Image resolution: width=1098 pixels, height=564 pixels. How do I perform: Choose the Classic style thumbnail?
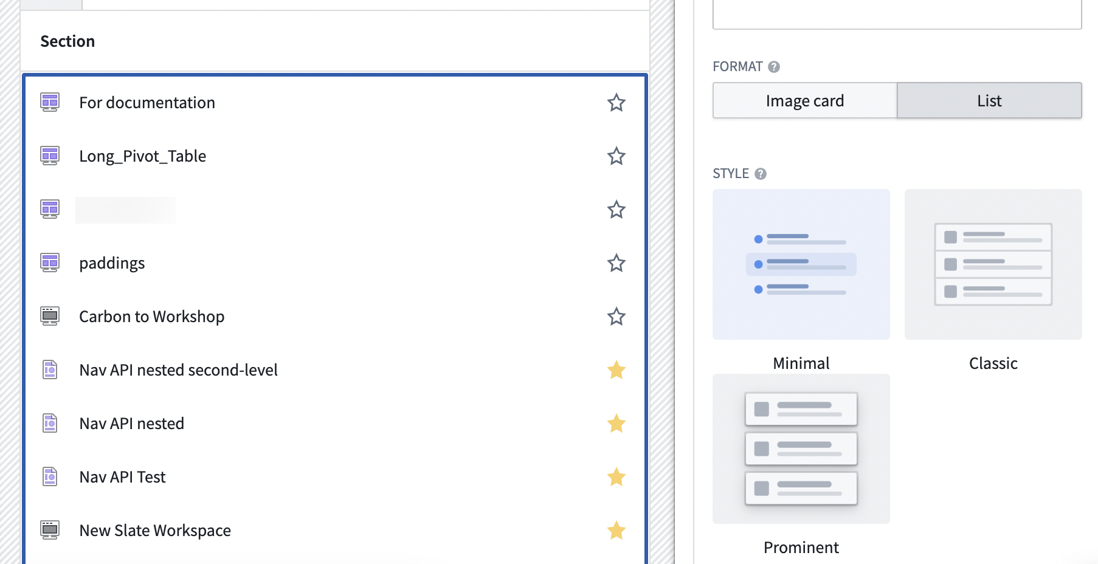tap(993, 264)
